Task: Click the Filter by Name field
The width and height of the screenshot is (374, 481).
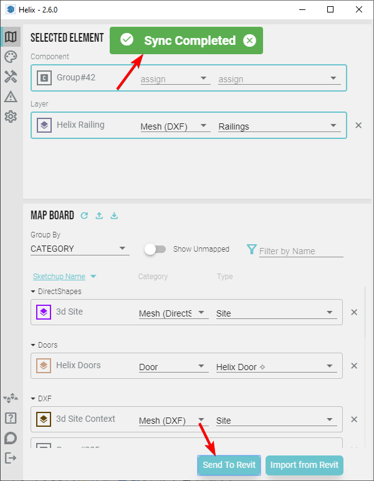Action: click(x=301, y=251)
